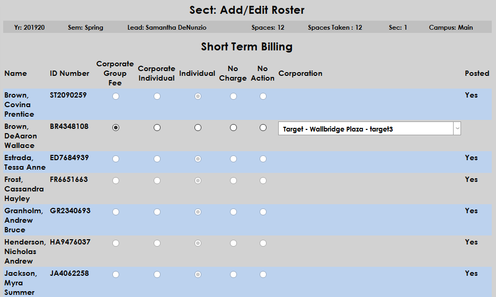This screenshot has width=496, height=297.
Task: Click the Posted column header
Action: 477,73
